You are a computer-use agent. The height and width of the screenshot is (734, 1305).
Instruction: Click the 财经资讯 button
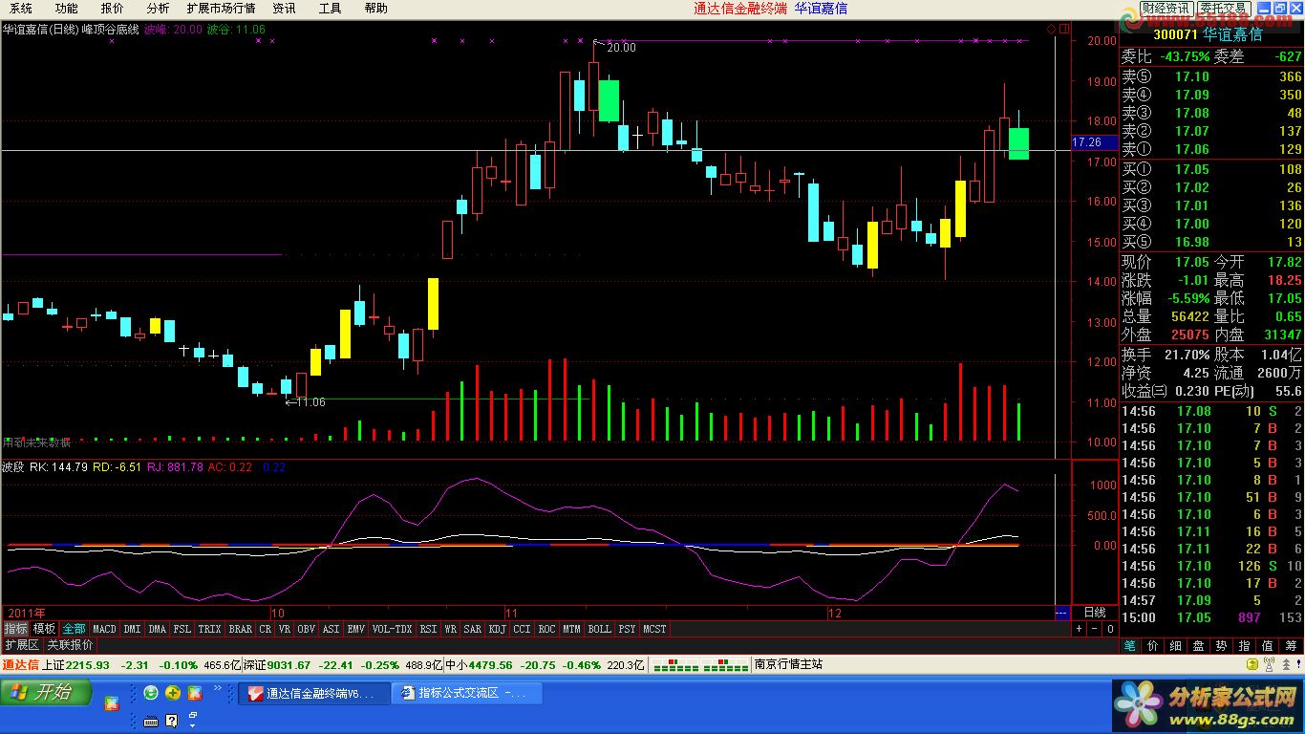[1165, 8]
